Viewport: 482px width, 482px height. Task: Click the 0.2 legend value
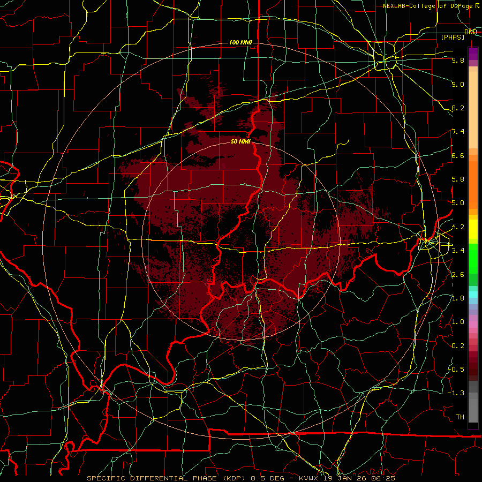click(x=458, y=345)
